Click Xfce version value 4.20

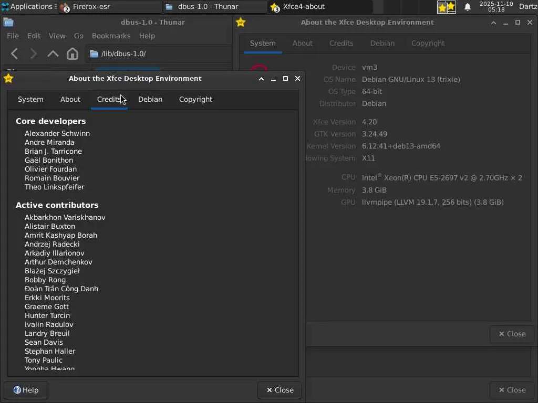[369, 122]
